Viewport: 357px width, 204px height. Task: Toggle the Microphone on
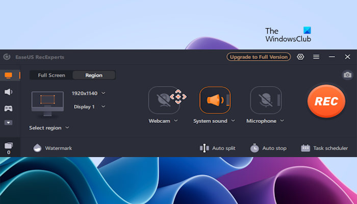click(266, 100)
